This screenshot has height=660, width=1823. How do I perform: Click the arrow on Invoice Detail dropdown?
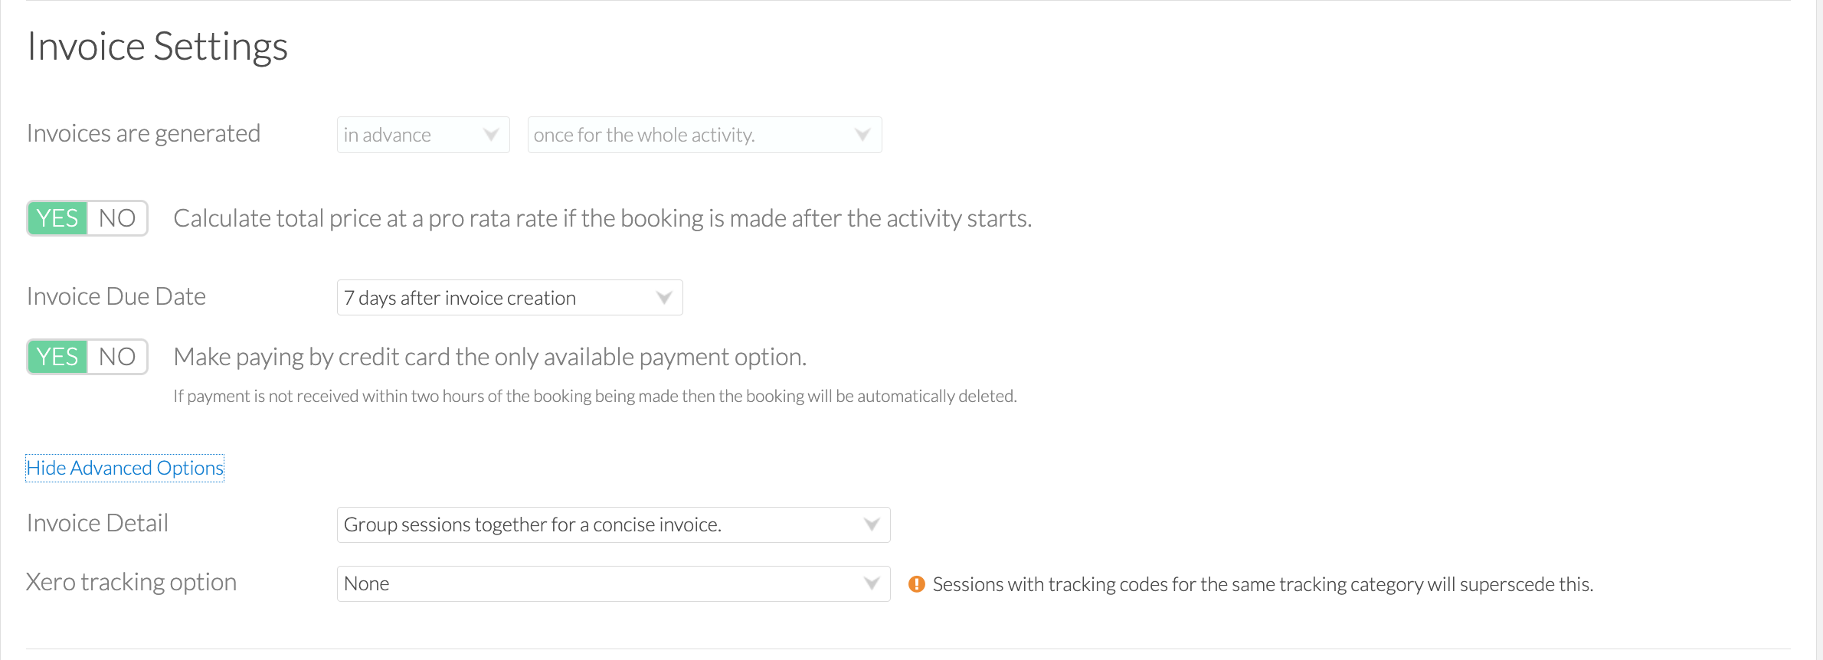871,524
